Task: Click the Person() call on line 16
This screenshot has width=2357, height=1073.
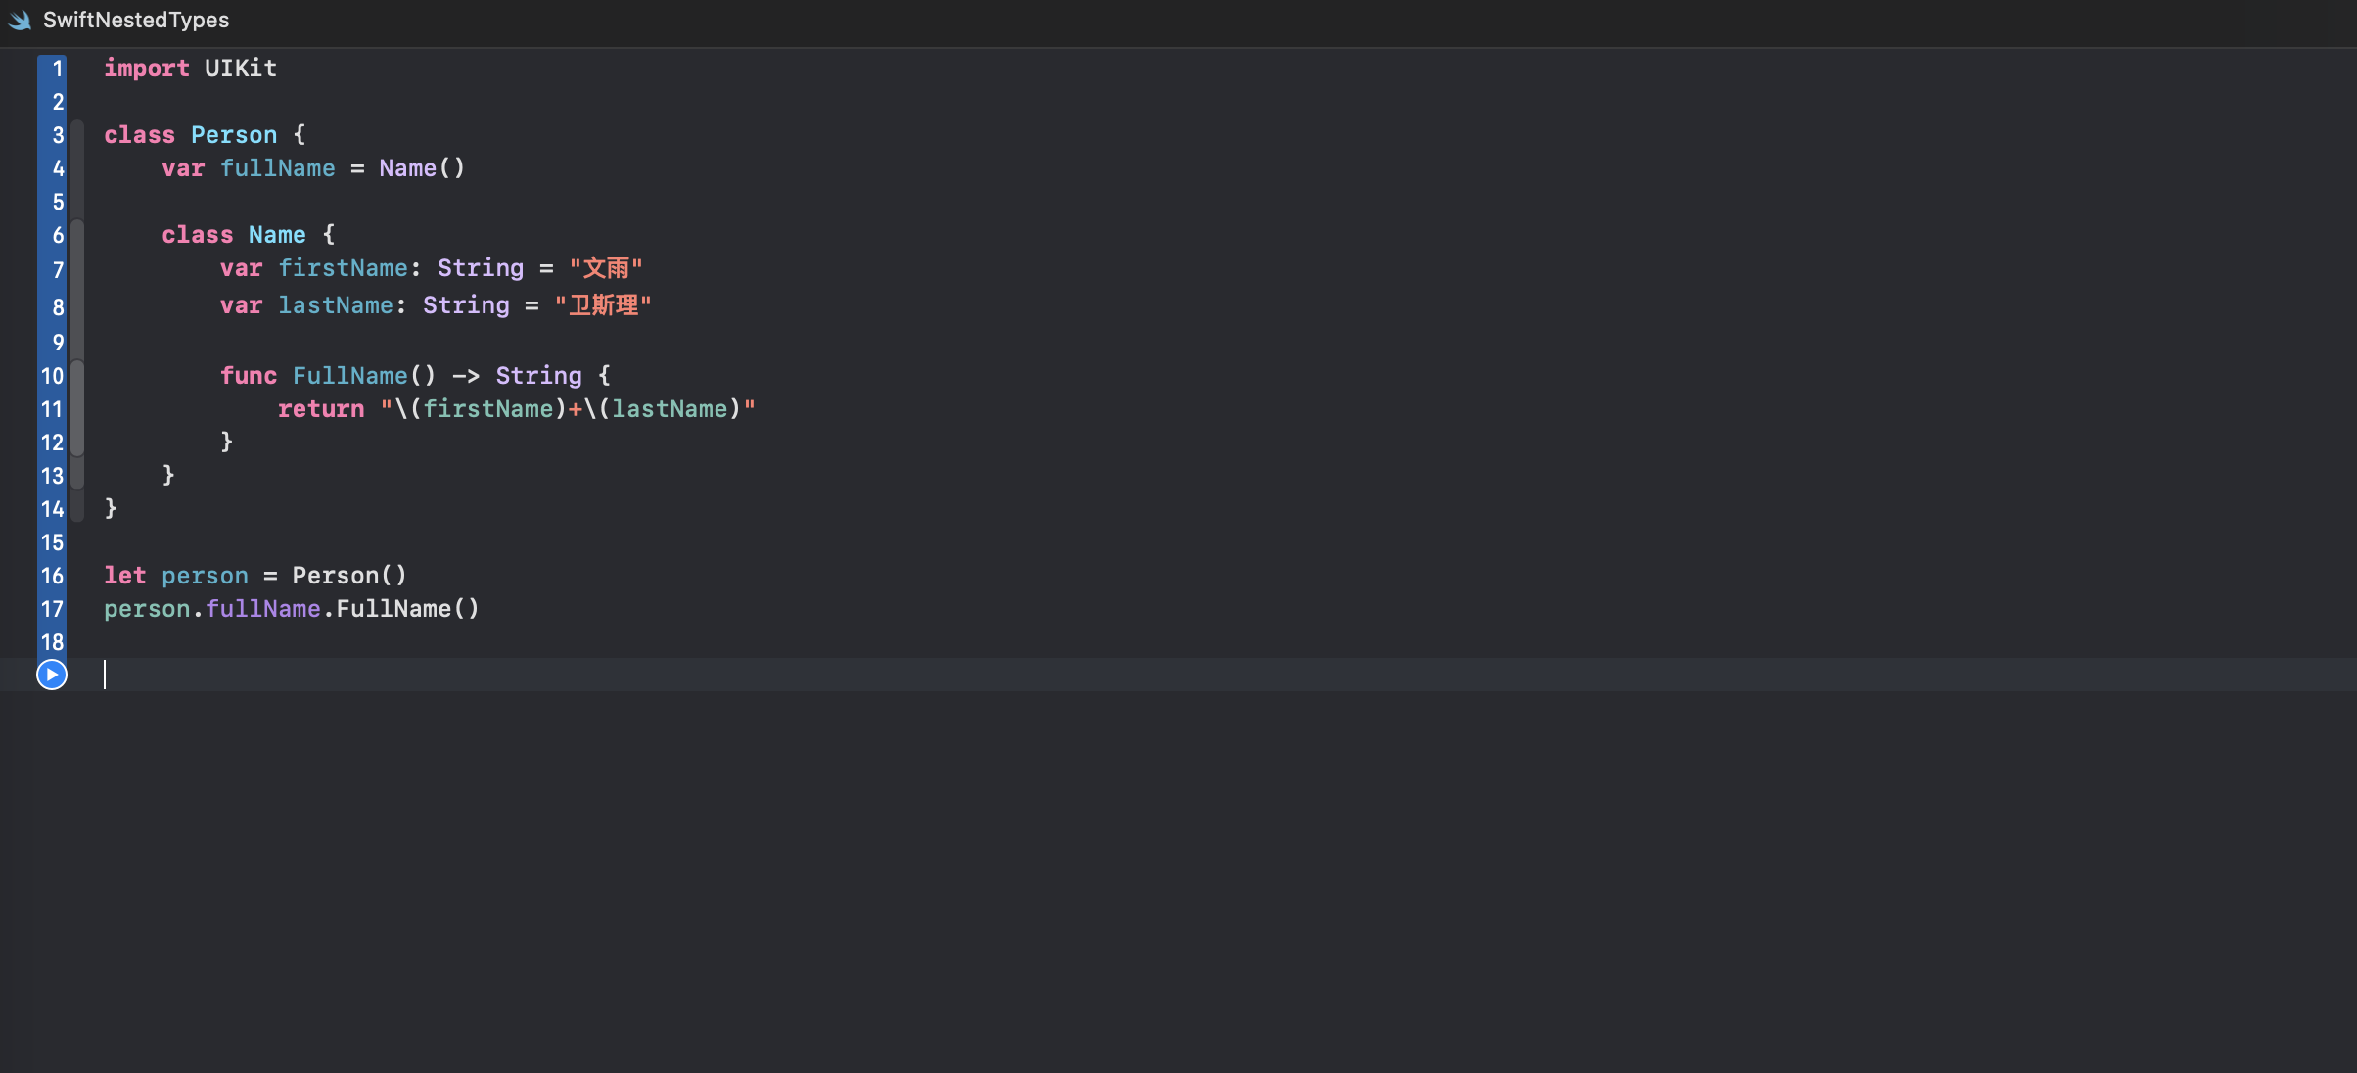Action: 349,576
